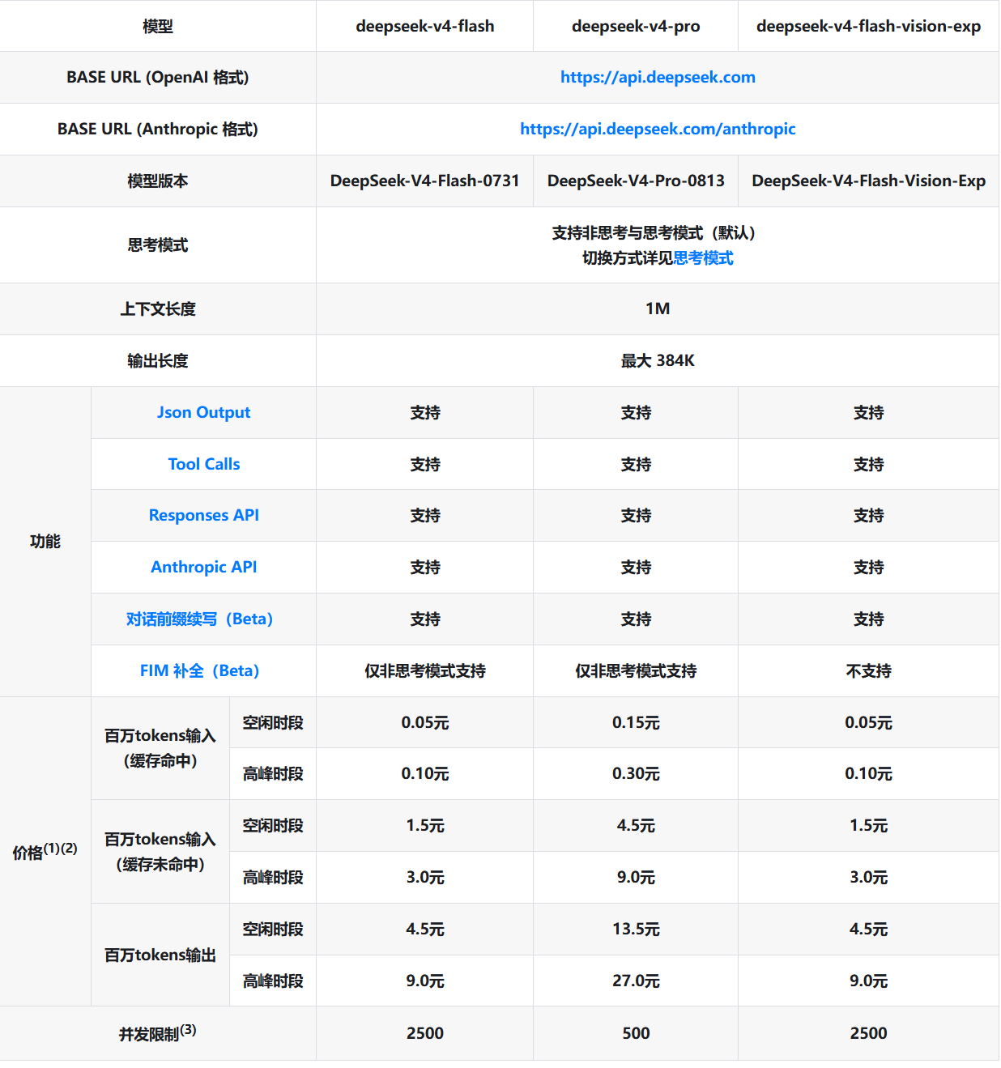Select the 4.5元 cache-miss idle price for pro
Viewport: 1001px width, 1068px height.
pyautogui.click(x=636, y=826)
